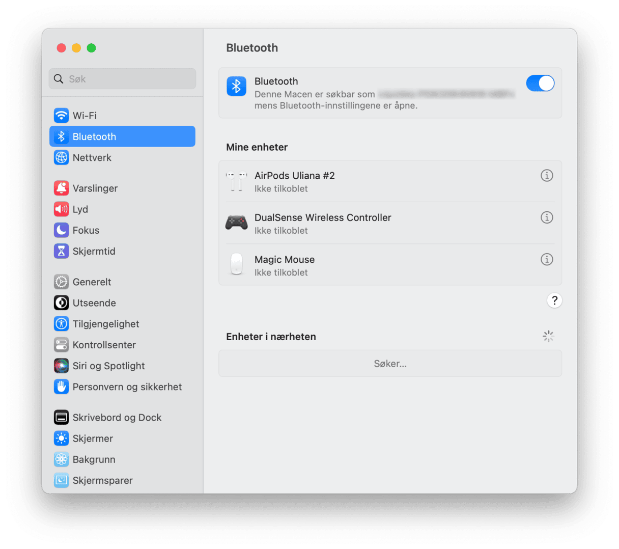
Task: Click the Magic Mouse device name
Action: pos(285,260)
